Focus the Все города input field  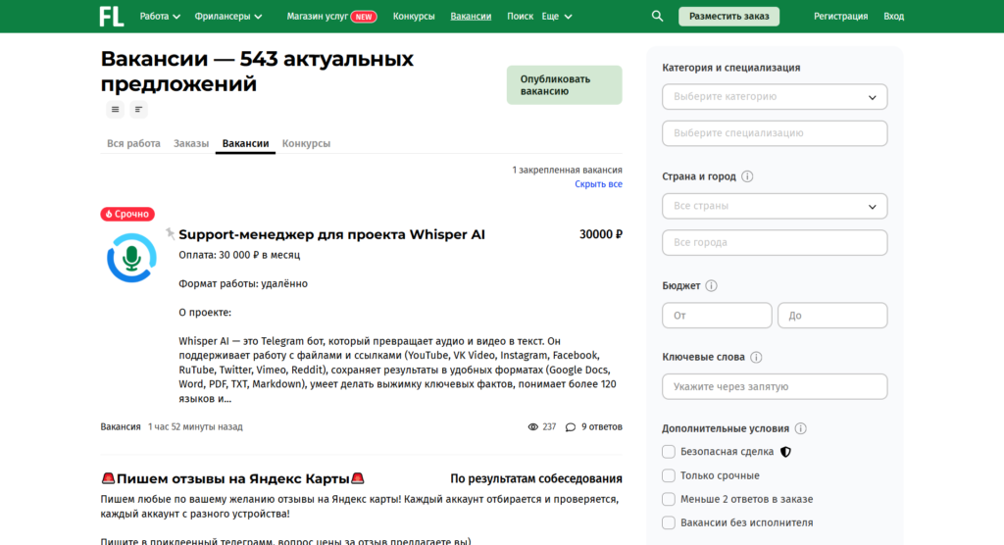coord(775,243)
